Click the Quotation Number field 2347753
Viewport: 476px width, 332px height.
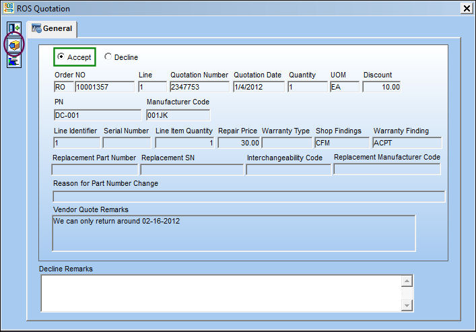coord(199,87)
